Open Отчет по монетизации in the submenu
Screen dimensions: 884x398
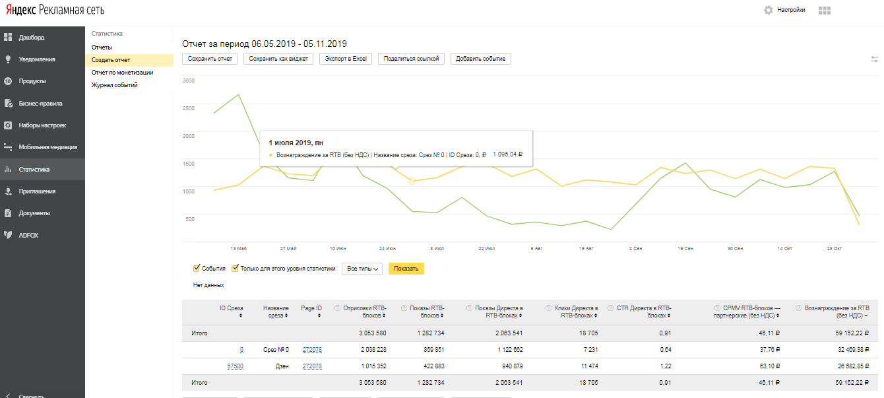pos(122,73)
